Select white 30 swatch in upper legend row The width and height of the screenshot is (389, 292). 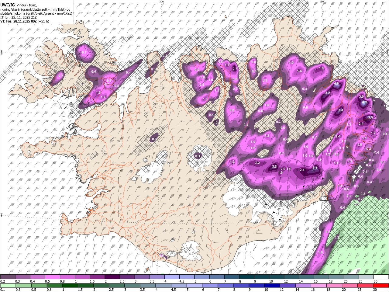380,277
